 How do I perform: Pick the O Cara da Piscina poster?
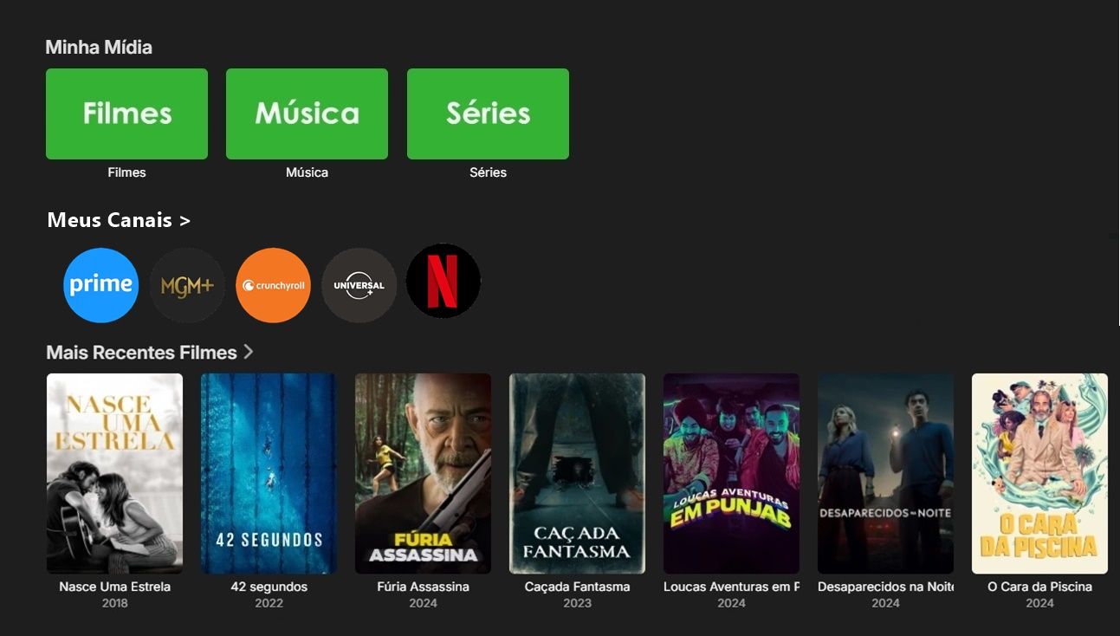[1039, 473]
